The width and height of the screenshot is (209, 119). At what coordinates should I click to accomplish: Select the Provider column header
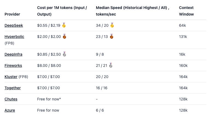[x=12, y=14]
